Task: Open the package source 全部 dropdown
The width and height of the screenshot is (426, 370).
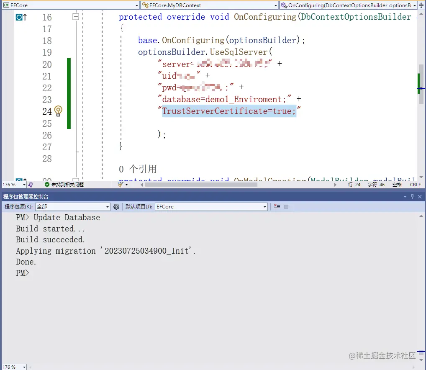Action: pos(72,207)
